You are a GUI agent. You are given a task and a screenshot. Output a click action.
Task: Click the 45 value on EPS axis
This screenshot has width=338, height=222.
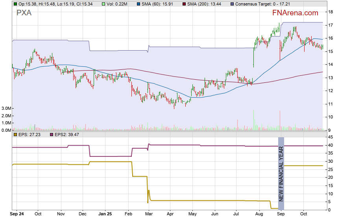pos(331,137)
